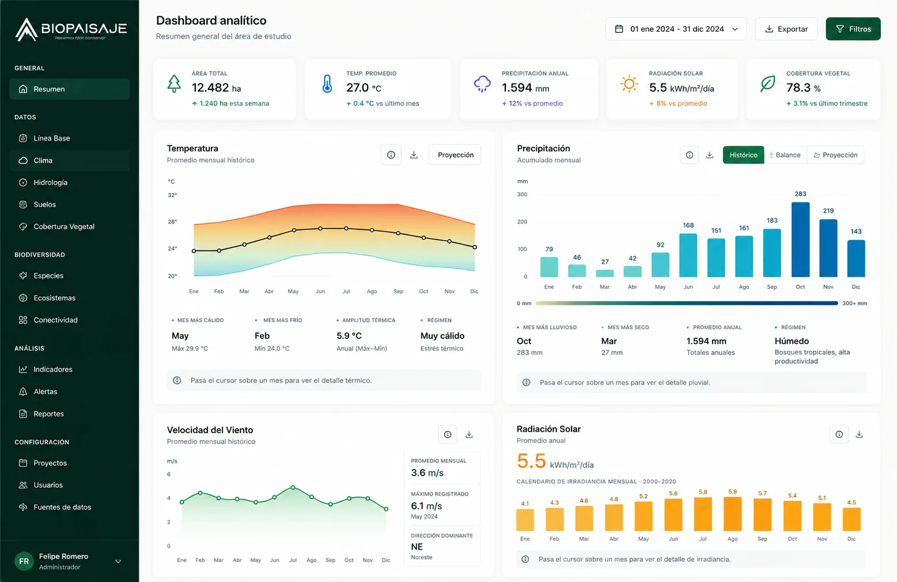Click the leaf icon in Cobertura Vegetal card
The image size is (897, 582).
coord(767,84)
